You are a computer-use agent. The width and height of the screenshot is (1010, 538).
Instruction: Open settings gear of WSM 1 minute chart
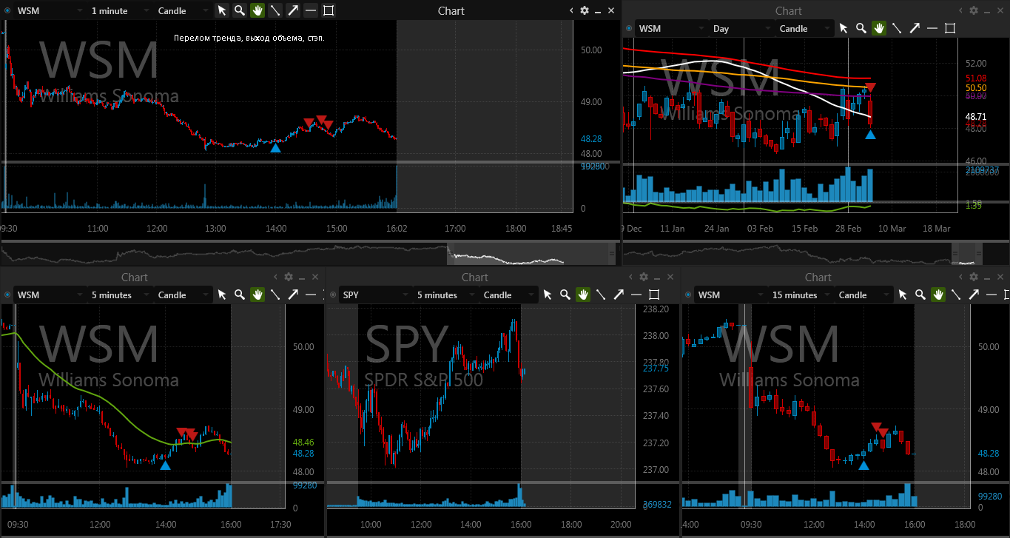click(x=585, y=10)
